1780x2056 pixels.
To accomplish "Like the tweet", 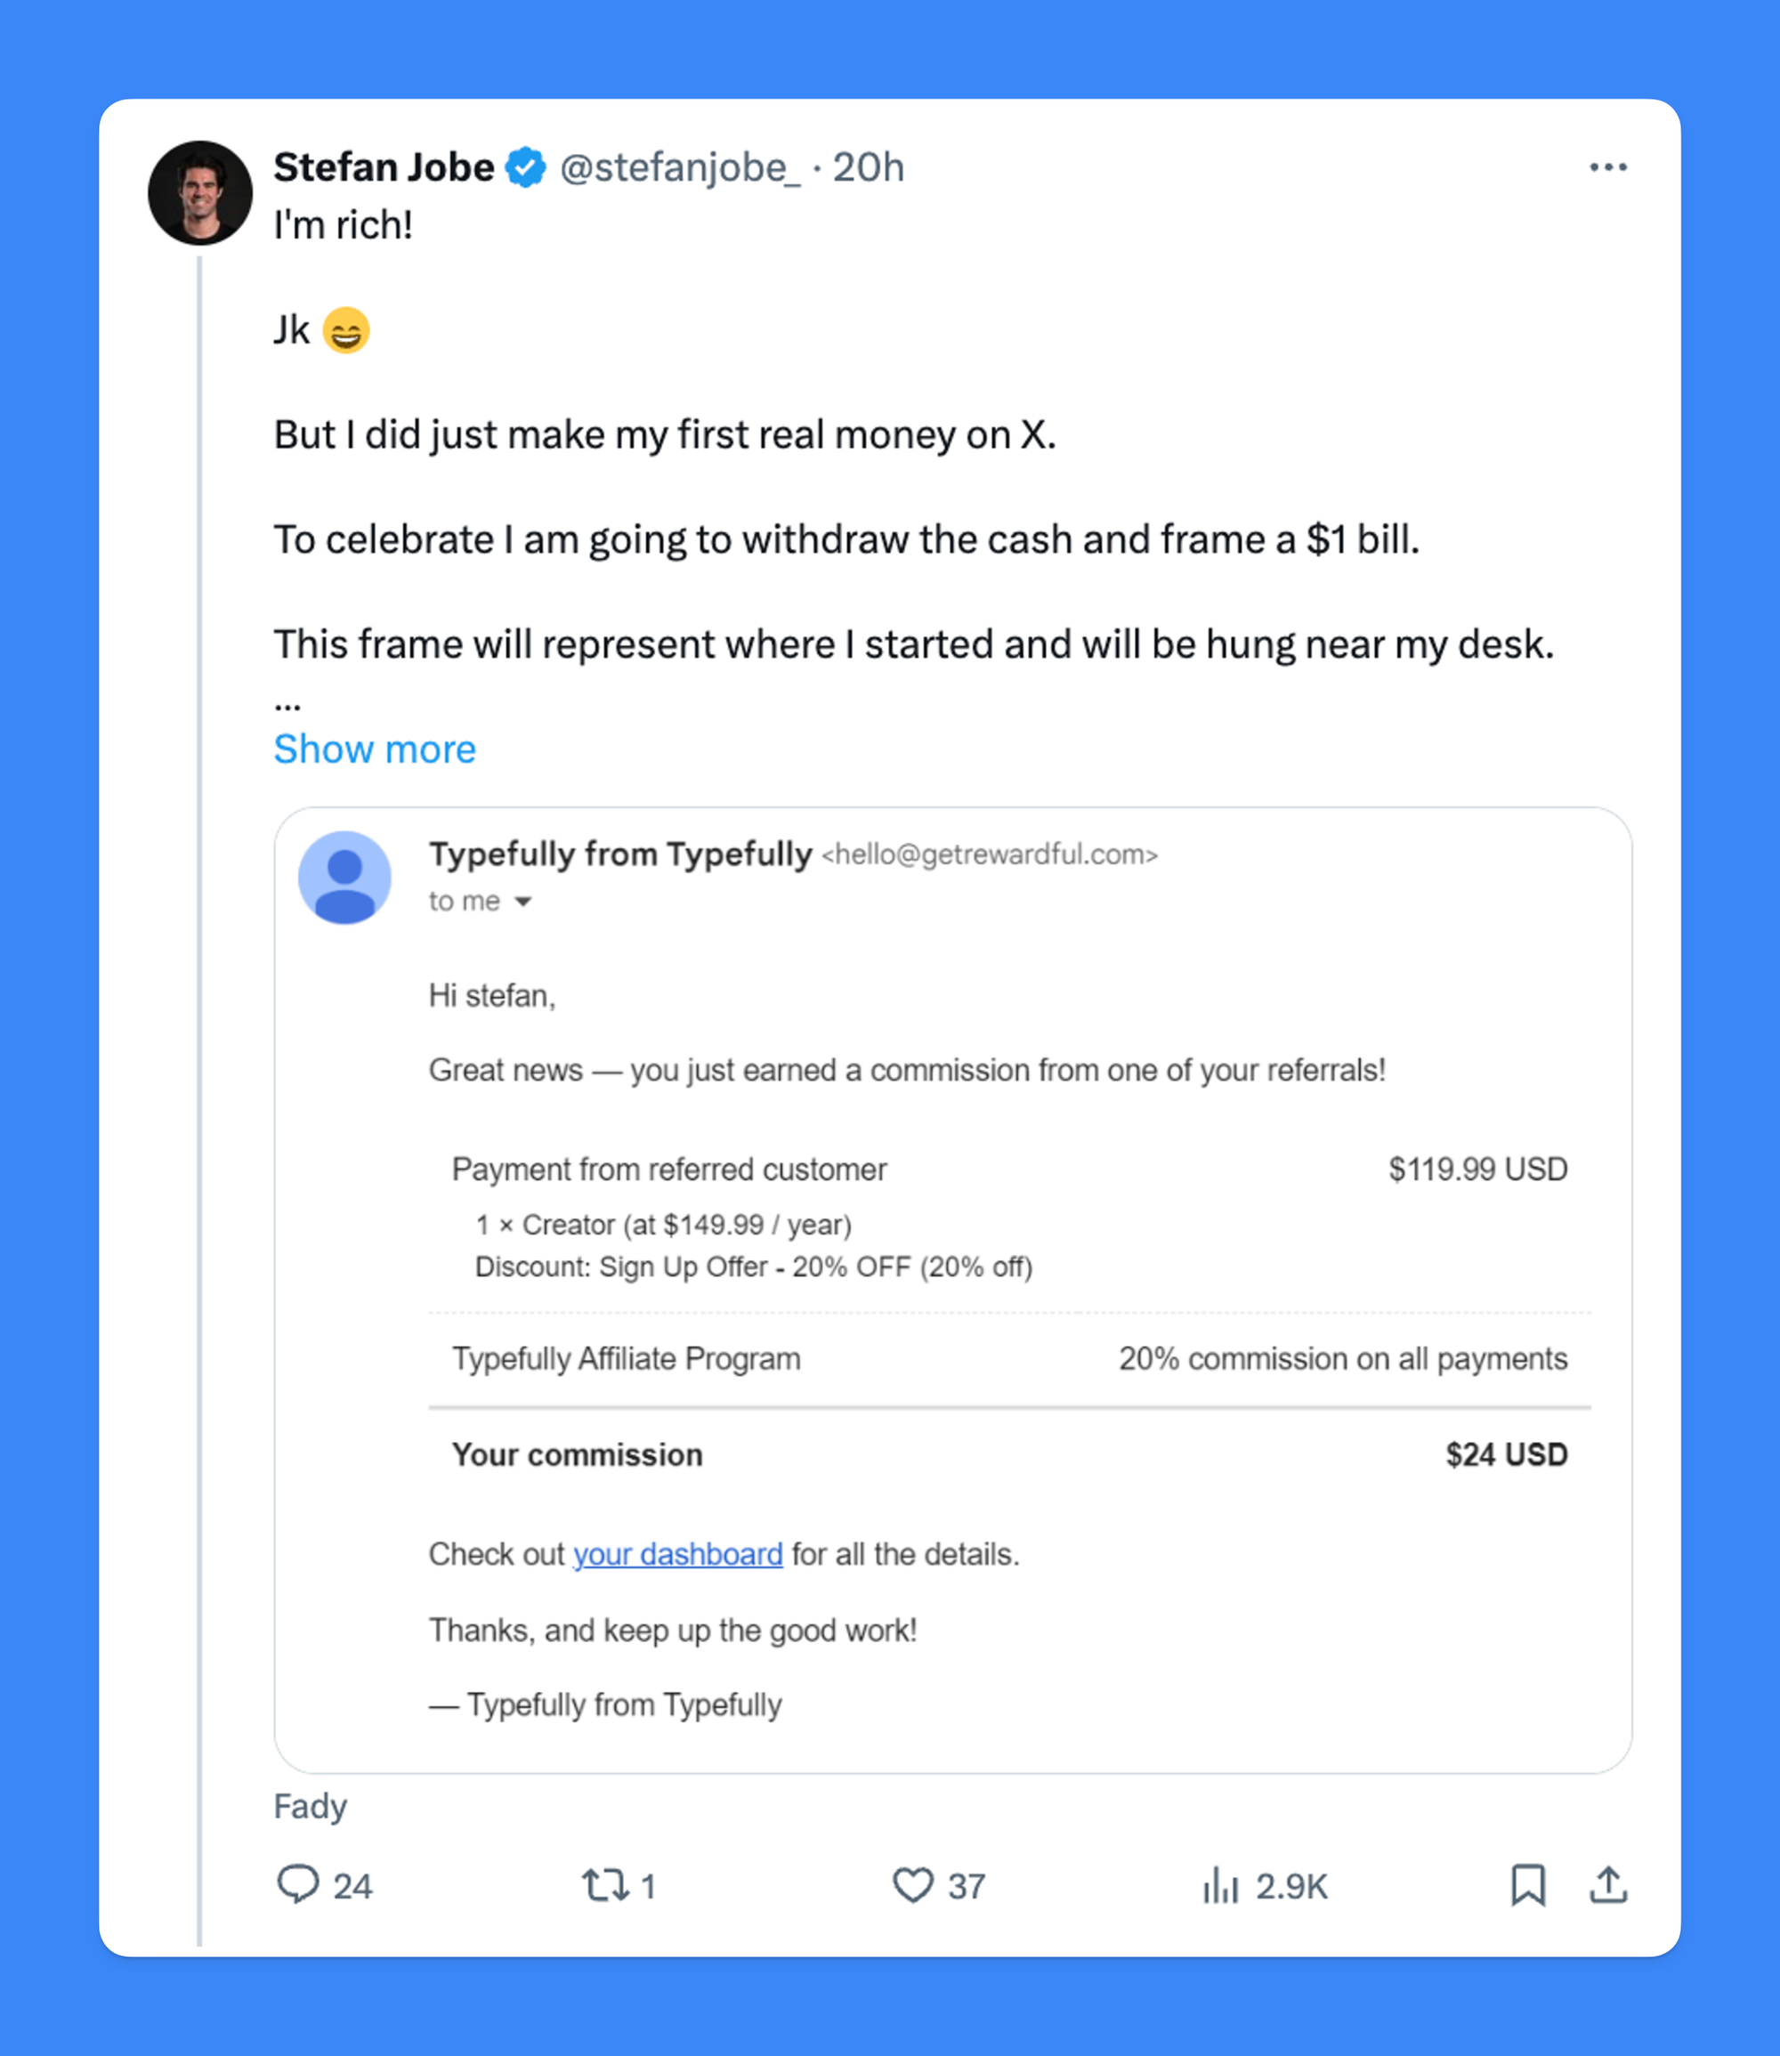I will click(x=913, y=1885).
